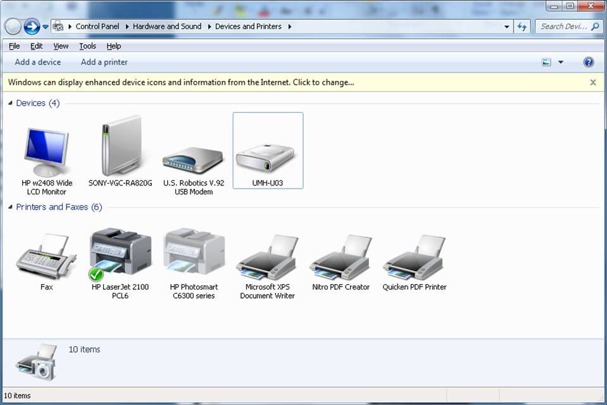607x405 pixels.
Task: Click the Search Devices input field
Action: (x=563, y=27)
